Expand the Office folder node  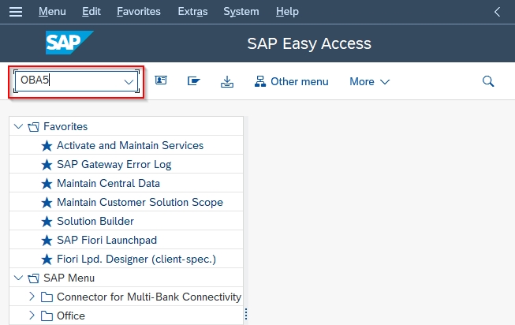(32, 316)
